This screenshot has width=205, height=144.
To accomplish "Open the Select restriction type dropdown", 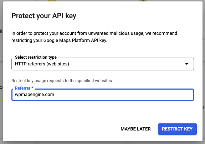I will tap(103, 64).
